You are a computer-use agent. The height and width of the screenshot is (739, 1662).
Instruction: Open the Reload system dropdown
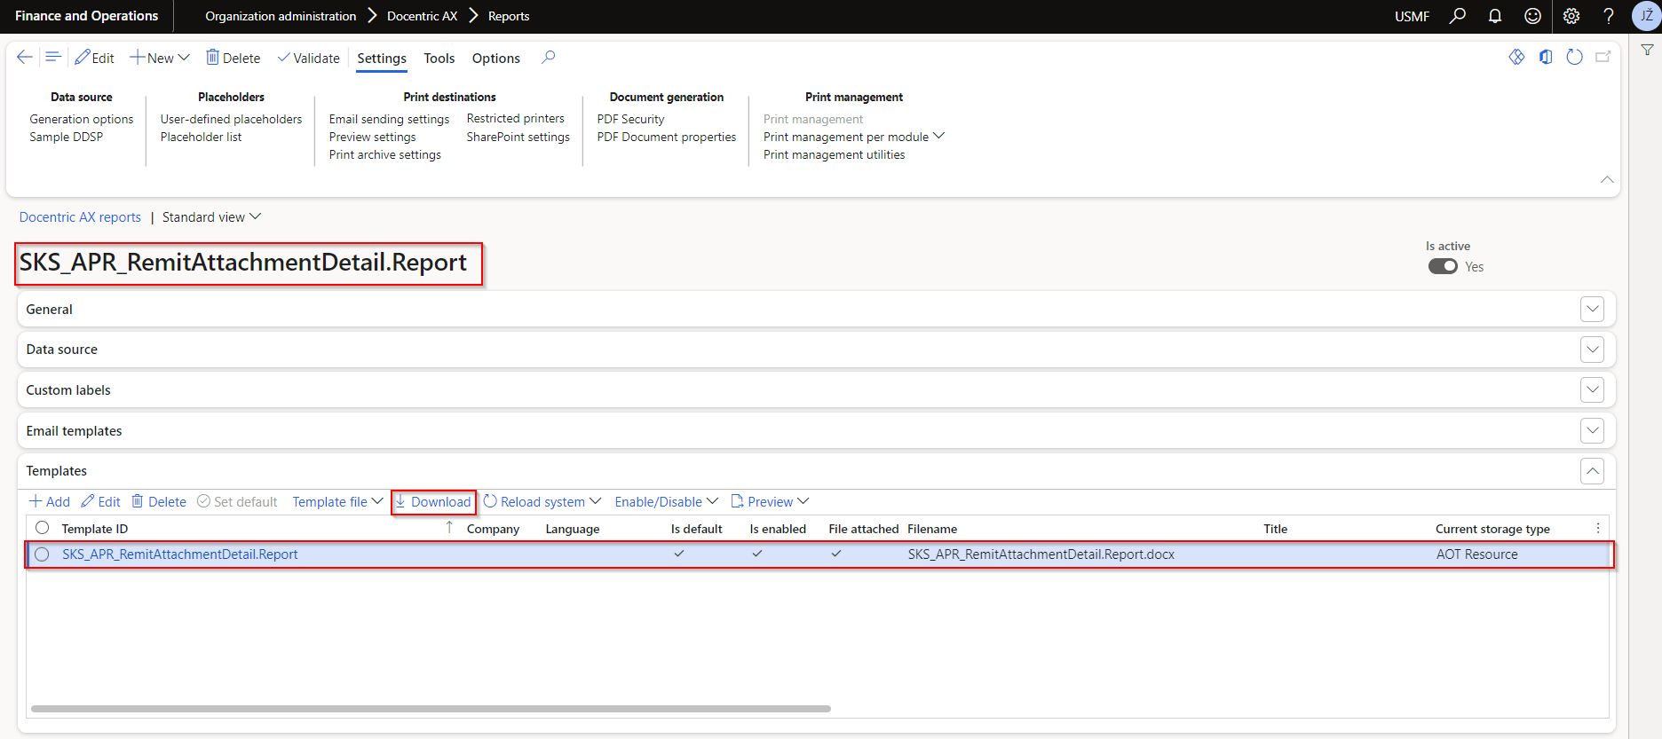pyautogui.click(x=542, y=501)
